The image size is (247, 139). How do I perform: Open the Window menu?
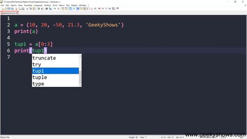pyautogui.click(x=83, y=5)
